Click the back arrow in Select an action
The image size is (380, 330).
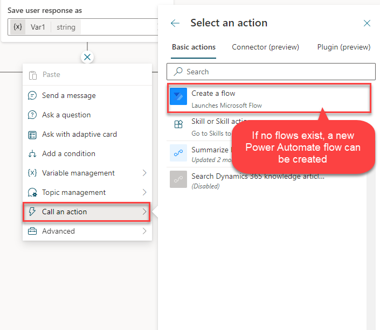pos(175,23)
